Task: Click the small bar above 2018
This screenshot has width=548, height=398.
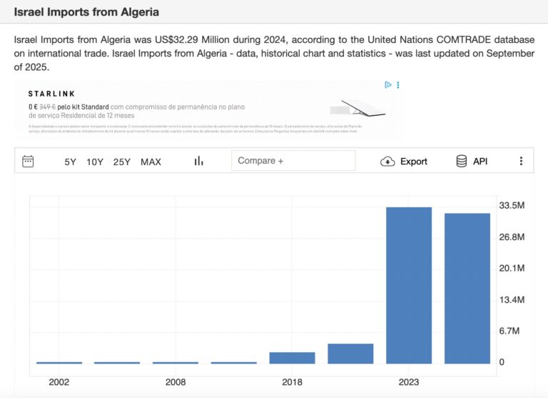Action: click(x=292, y=357)
